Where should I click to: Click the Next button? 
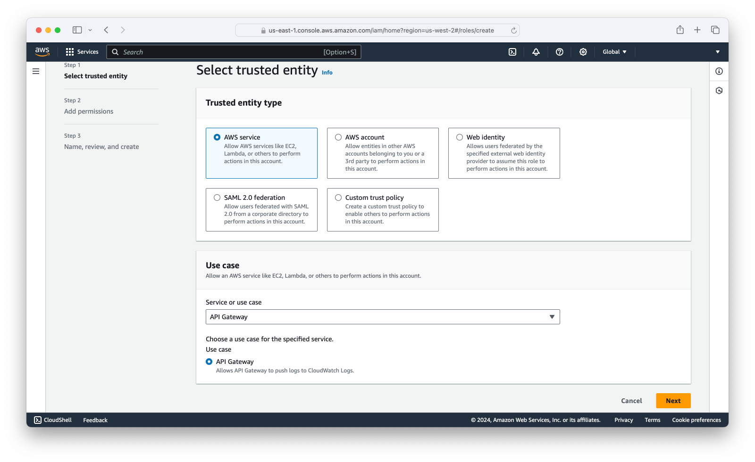coord(673,401)
